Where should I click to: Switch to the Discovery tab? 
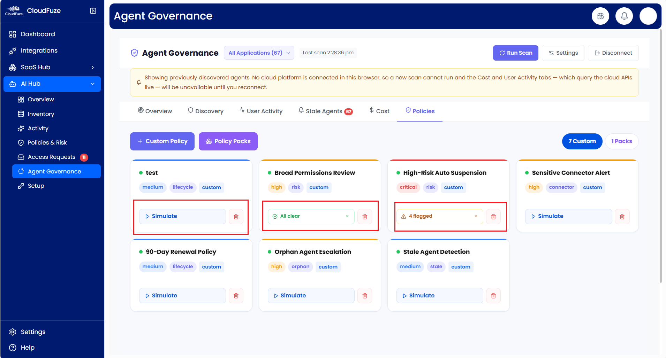click(x=206, y=111)
